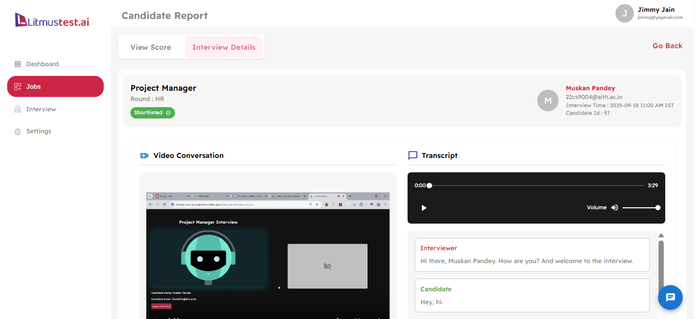Open the Interview section via its sidebar icon
The width and height of the screenshot is (695, 319).
tap(17, 109)
